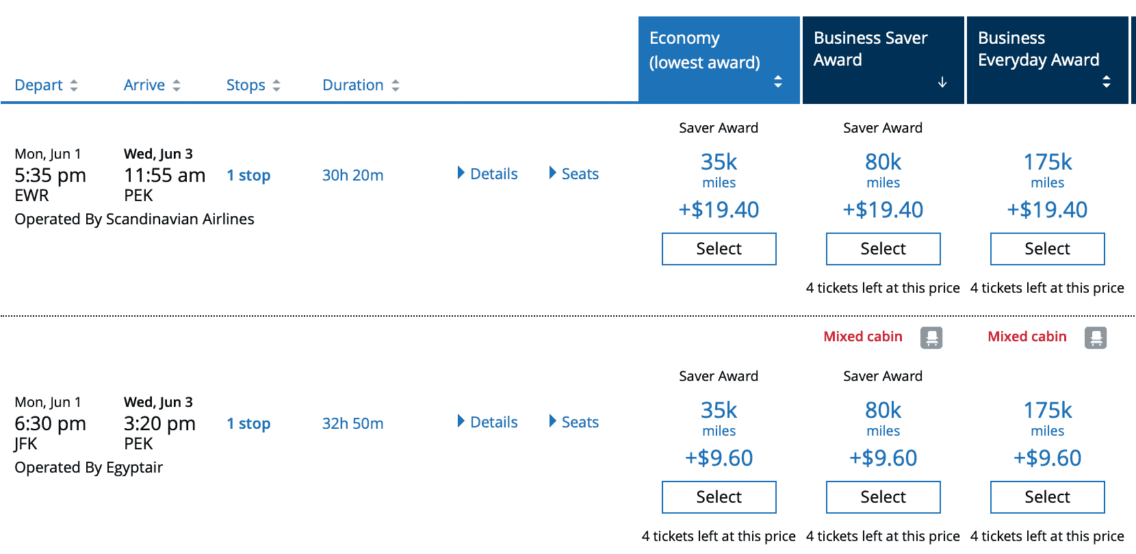
Task: Sort by Duration arrows icon
Action: click(396, 85)
